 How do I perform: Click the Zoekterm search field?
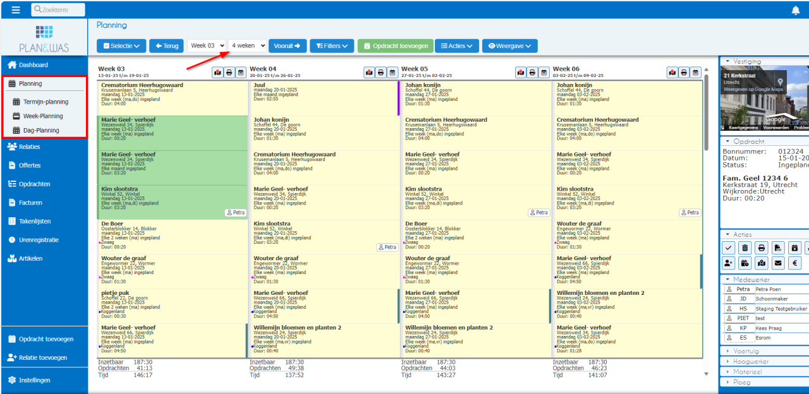click(x=58, y=9)
